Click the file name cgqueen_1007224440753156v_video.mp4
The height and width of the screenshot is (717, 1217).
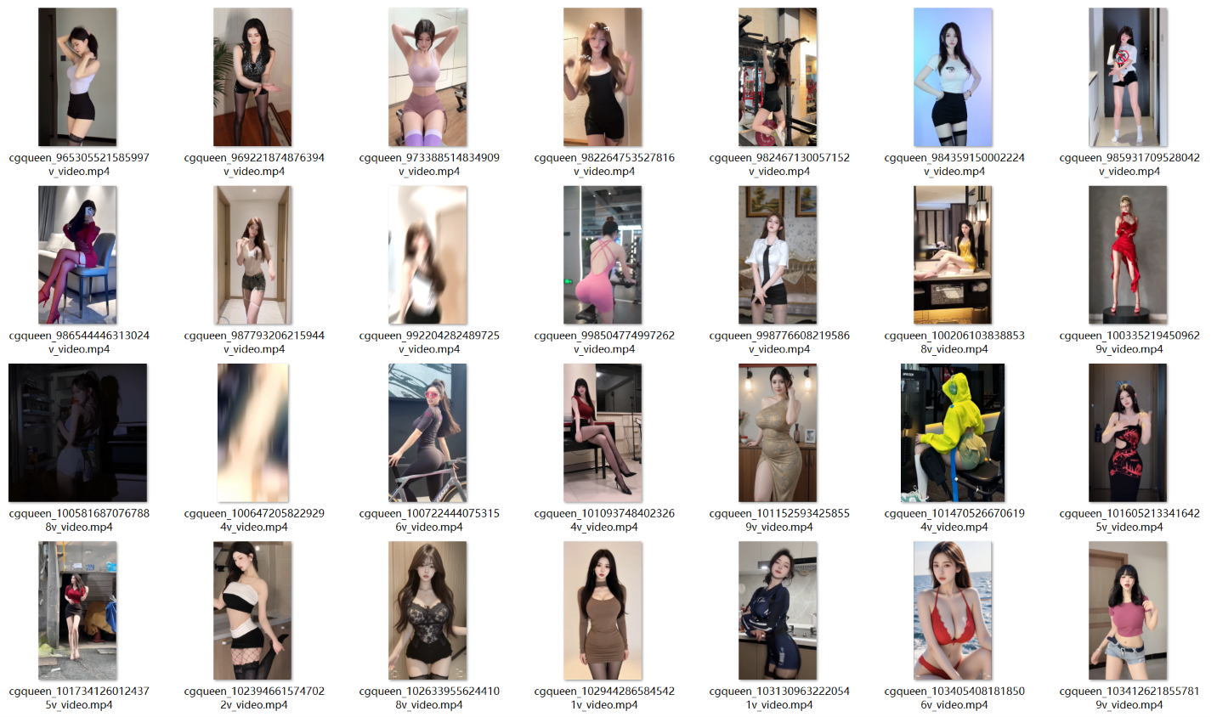[x=429, y=520]
